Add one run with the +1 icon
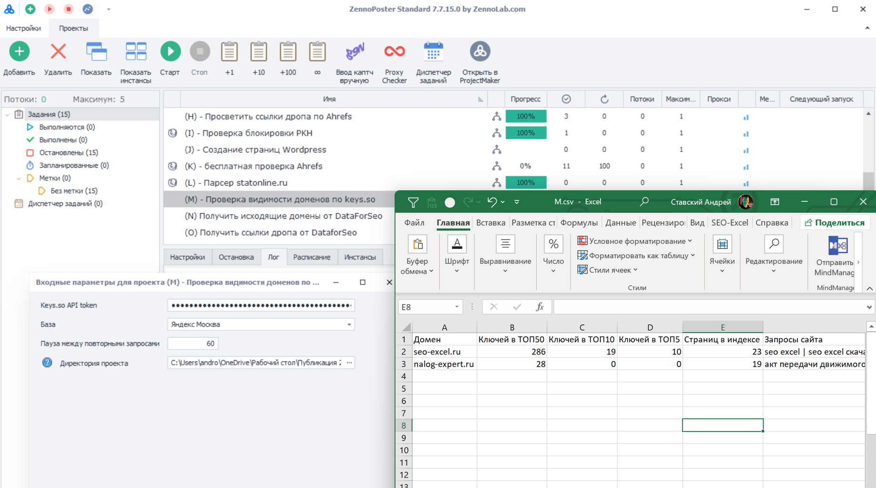The height and width of the screenshot is (488, 876). point(229,51)
